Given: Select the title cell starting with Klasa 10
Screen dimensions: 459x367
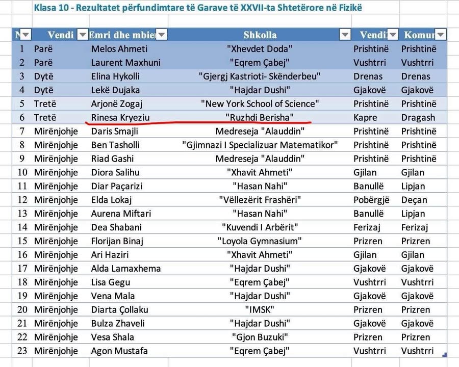Looking at the screenshot, I should [198, 9].
